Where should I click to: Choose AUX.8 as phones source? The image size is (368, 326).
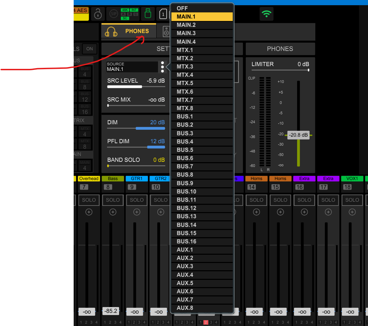[x=202, y=308]
